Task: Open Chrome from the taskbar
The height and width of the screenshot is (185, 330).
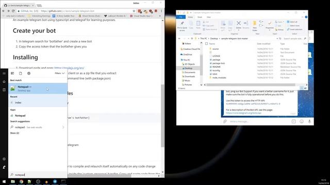Action: 21,181
